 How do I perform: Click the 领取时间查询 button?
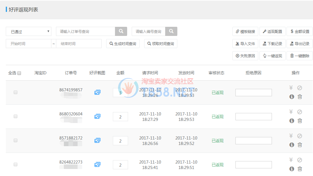point(161,44)
